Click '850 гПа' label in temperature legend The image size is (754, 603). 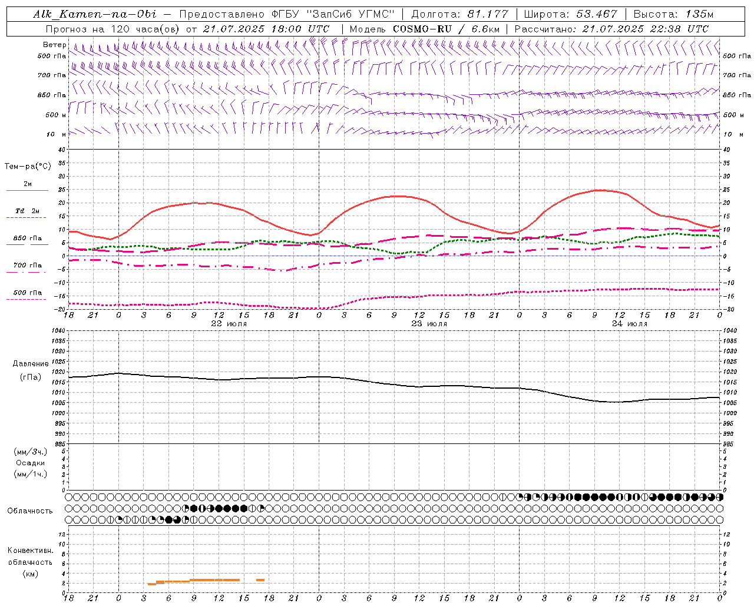[x=28, y=238]
